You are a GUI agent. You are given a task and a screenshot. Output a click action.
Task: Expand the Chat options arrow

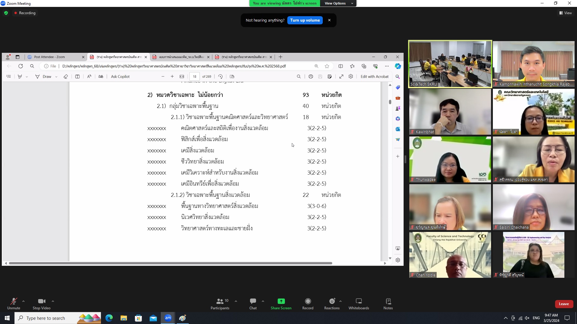263,301
